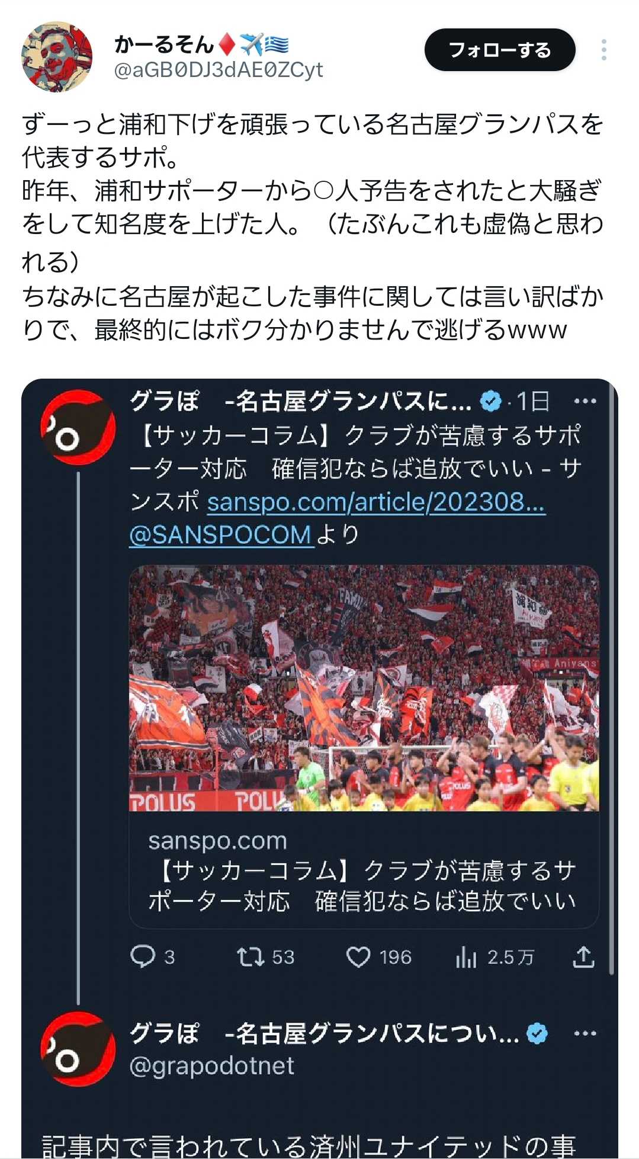Open @SANSPOCOM mention link
This screenshot has width=639, height=1159.
tap(221, 535)
